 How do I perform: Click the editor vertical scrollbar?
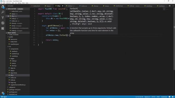tap(174, 39)
